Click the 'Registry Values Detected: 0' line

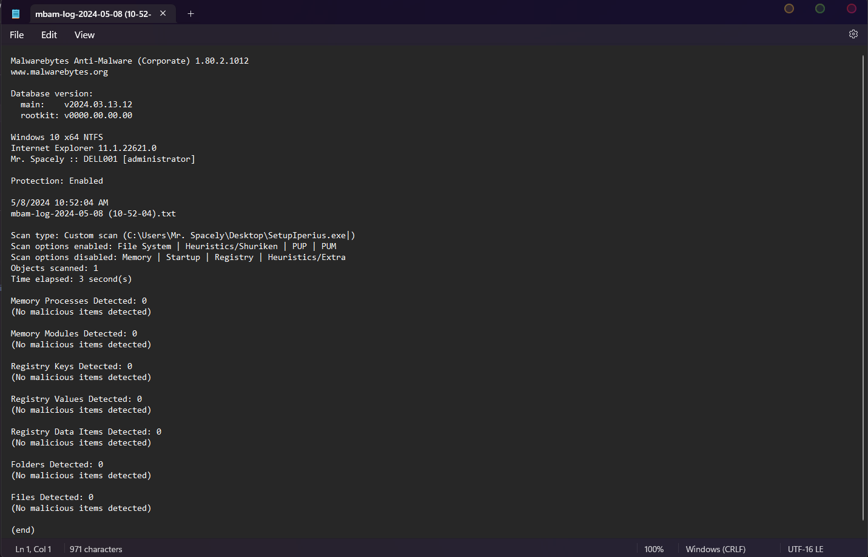76,399
